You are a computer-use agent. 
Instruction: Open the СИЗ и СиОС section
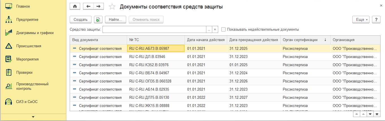coord(27,102)
